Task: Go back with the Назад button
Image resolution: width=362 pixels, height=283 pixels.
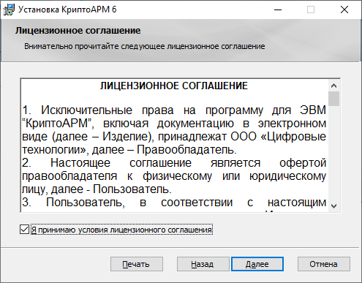Action: pyautogui.click(x=203, y=264)
